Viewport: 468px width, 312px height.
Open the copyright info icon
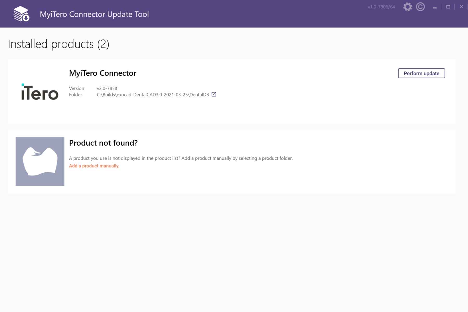[420, 7]
